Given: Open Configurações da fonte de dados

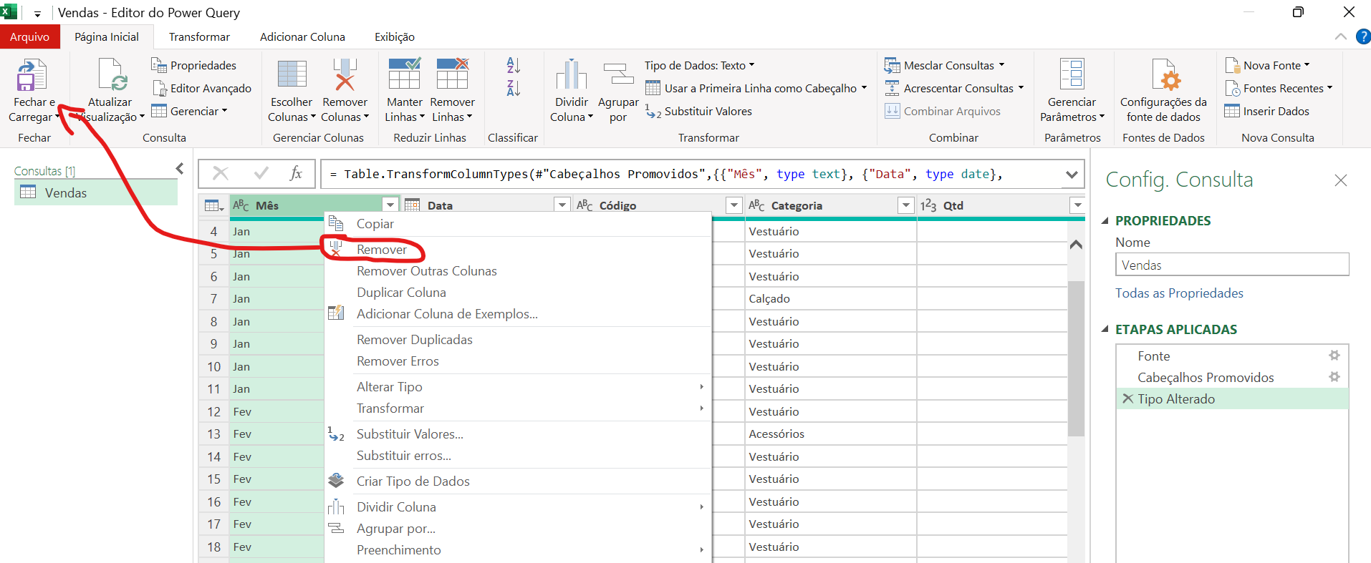Looking at the screenshot, I should click(x=1163, y=76).
